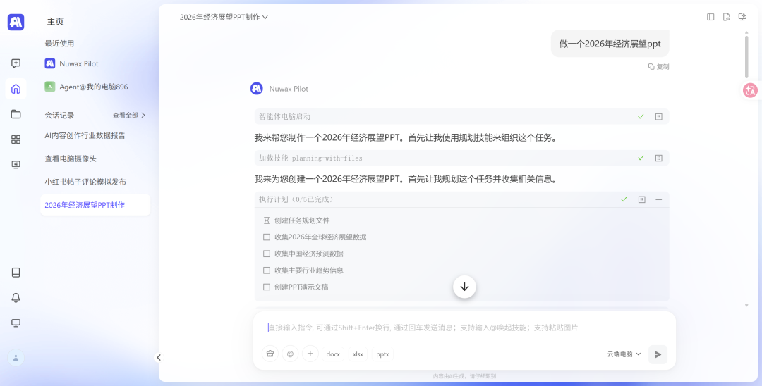
Task: Collapse the sidebar with left chevron
Action: coord(159,357)
